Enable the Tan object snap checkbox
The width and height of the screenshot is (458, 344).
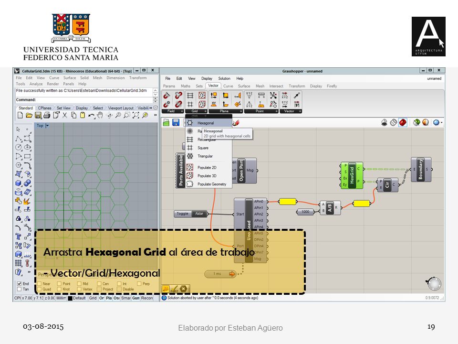pyautogui.click(x=19, y=290)
